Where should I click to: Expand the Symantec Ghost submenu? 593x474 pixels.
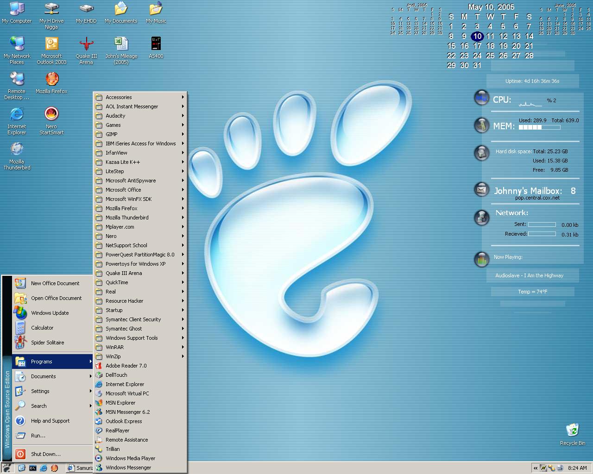(x=140, y=329)
